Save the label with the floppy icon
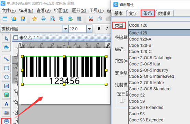This screenshot has height=124, width=190. tap(23, 19)
